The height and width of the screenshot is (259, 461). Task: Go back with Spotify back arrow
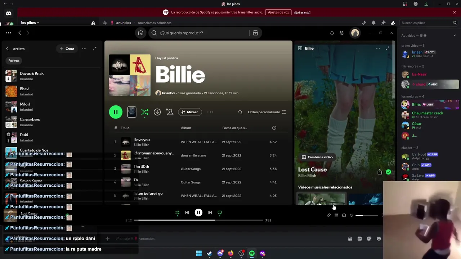point(20,33)
